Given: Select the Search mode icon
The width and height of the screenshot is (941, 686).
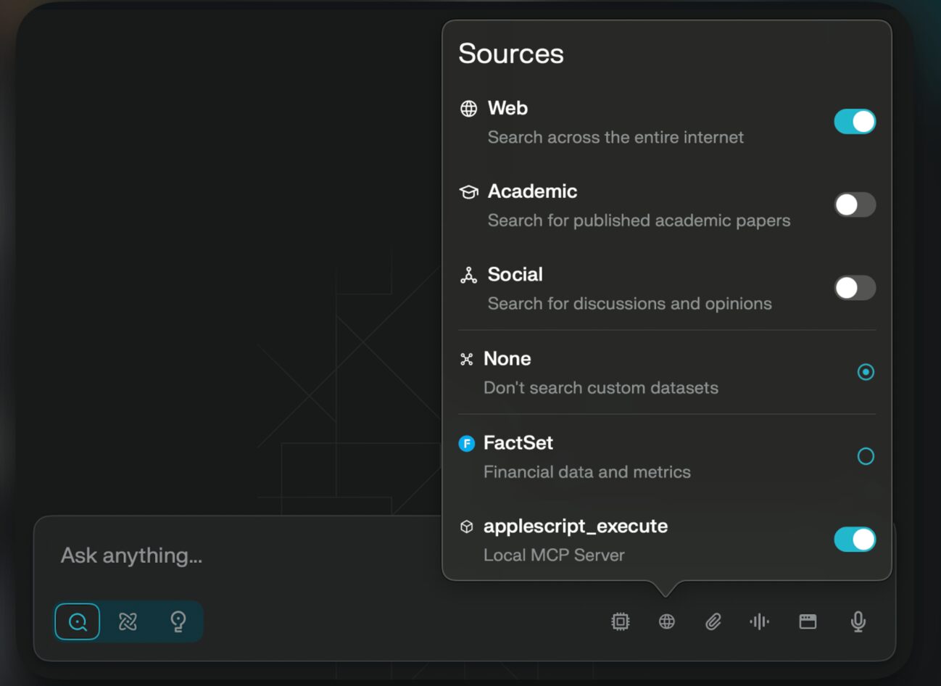Looking at the screenshot, I should click(x=78, y=621).
